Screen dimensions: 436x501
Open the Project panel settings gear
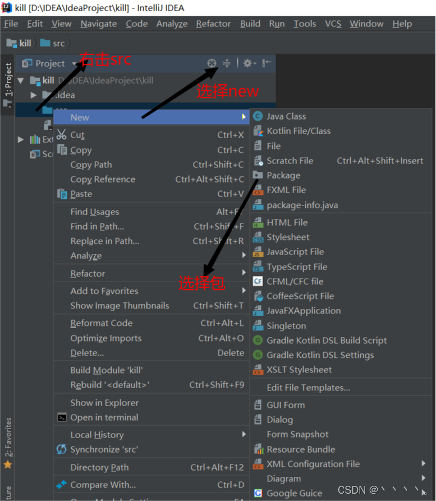pos(249,63)
